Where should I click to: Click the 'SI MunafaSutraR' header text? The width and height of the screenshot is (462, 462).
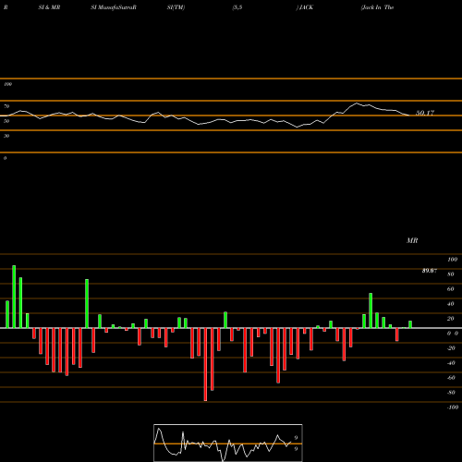coord(114,7)
